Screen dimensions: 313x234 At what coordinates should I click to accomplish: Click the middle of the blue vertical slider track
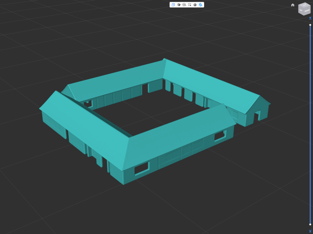pos(310,125)
